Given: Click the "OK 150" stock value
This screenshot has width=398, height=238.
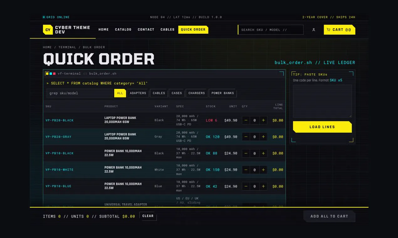Looking at the screenshot, I should tap(213, 170).
